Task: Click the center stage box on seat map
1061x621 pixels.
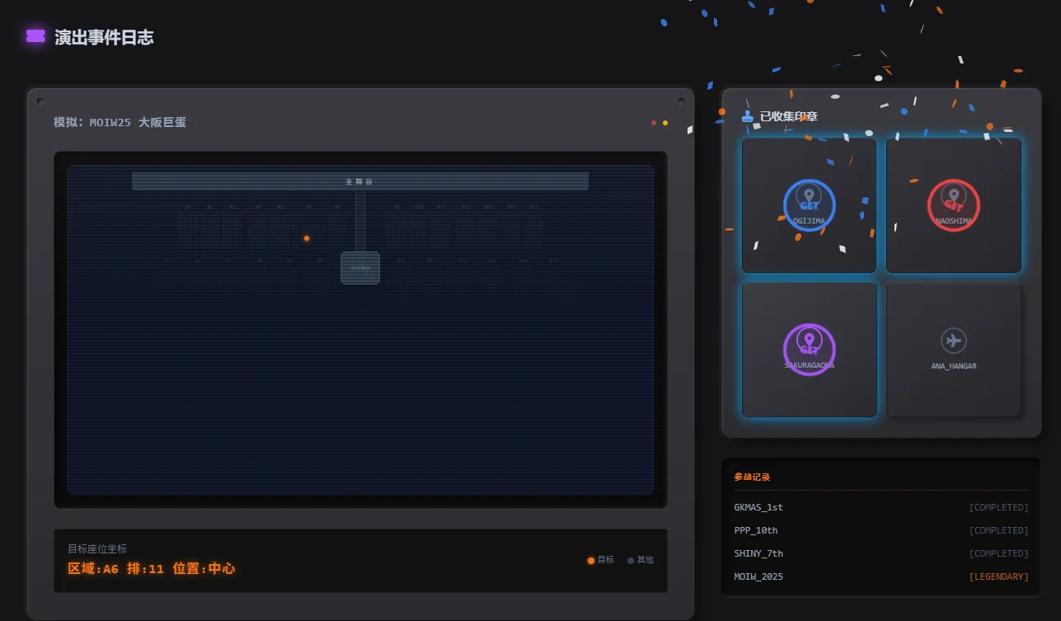Action: click(x=360, y=268)
